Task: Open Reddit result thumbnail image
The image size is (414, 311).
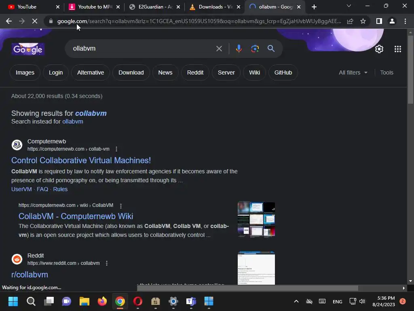Action: coord(256,268)
